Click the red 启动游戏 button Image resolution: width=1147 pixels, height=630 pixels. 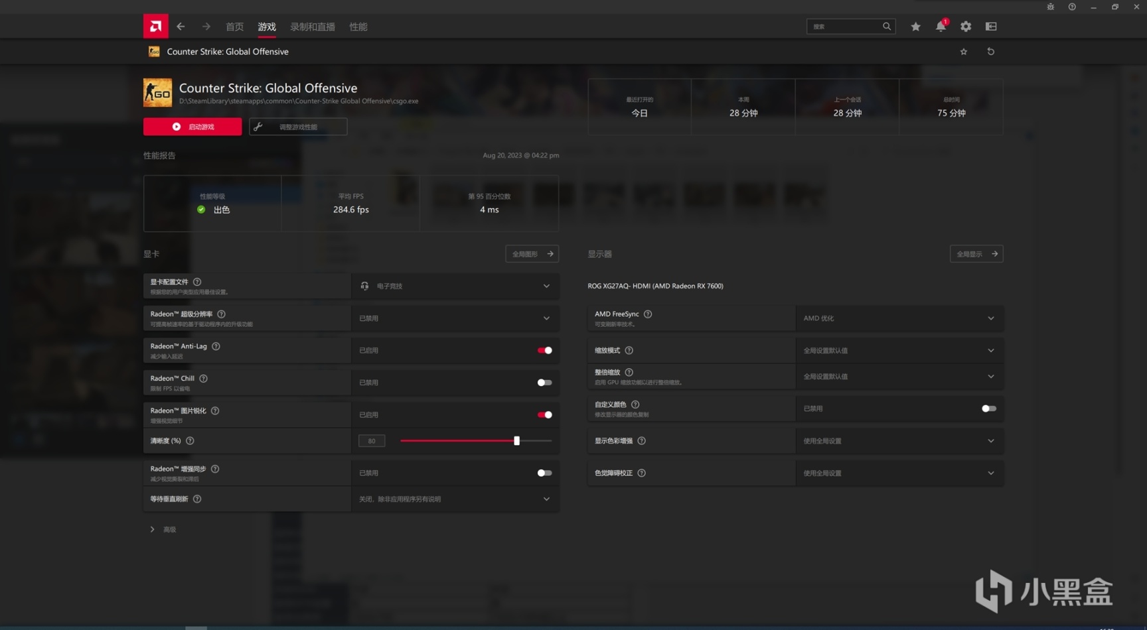192,127
